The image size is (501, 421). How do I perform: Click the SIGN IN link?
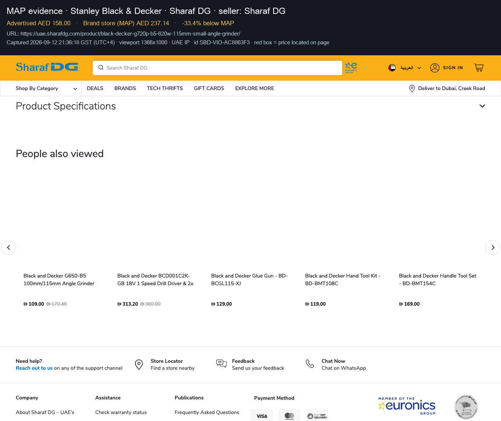click(453, 68)
